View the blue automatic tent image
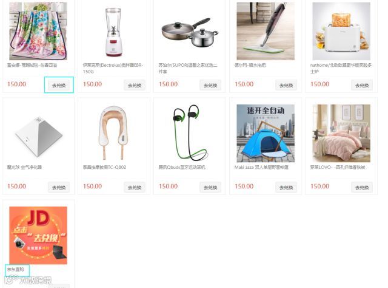This screenshot has height=288, width=388. coord(266,133)
